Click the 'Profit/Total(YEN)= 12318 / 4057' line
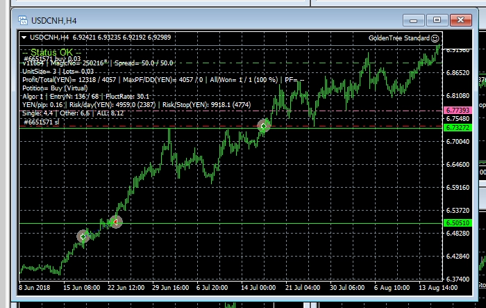The width and height of the screenshot is (486, 308). tap(163, 80)
